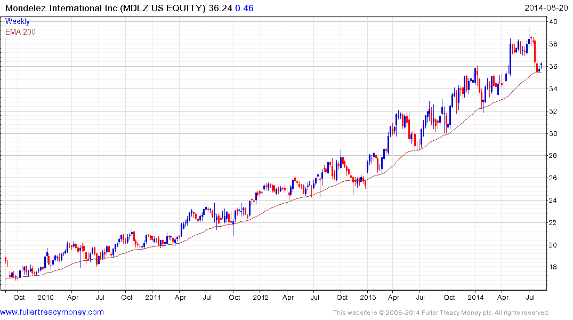The image size is (573, 320).
Task: Click the 2010 year label on time axis
Action: 45,297
